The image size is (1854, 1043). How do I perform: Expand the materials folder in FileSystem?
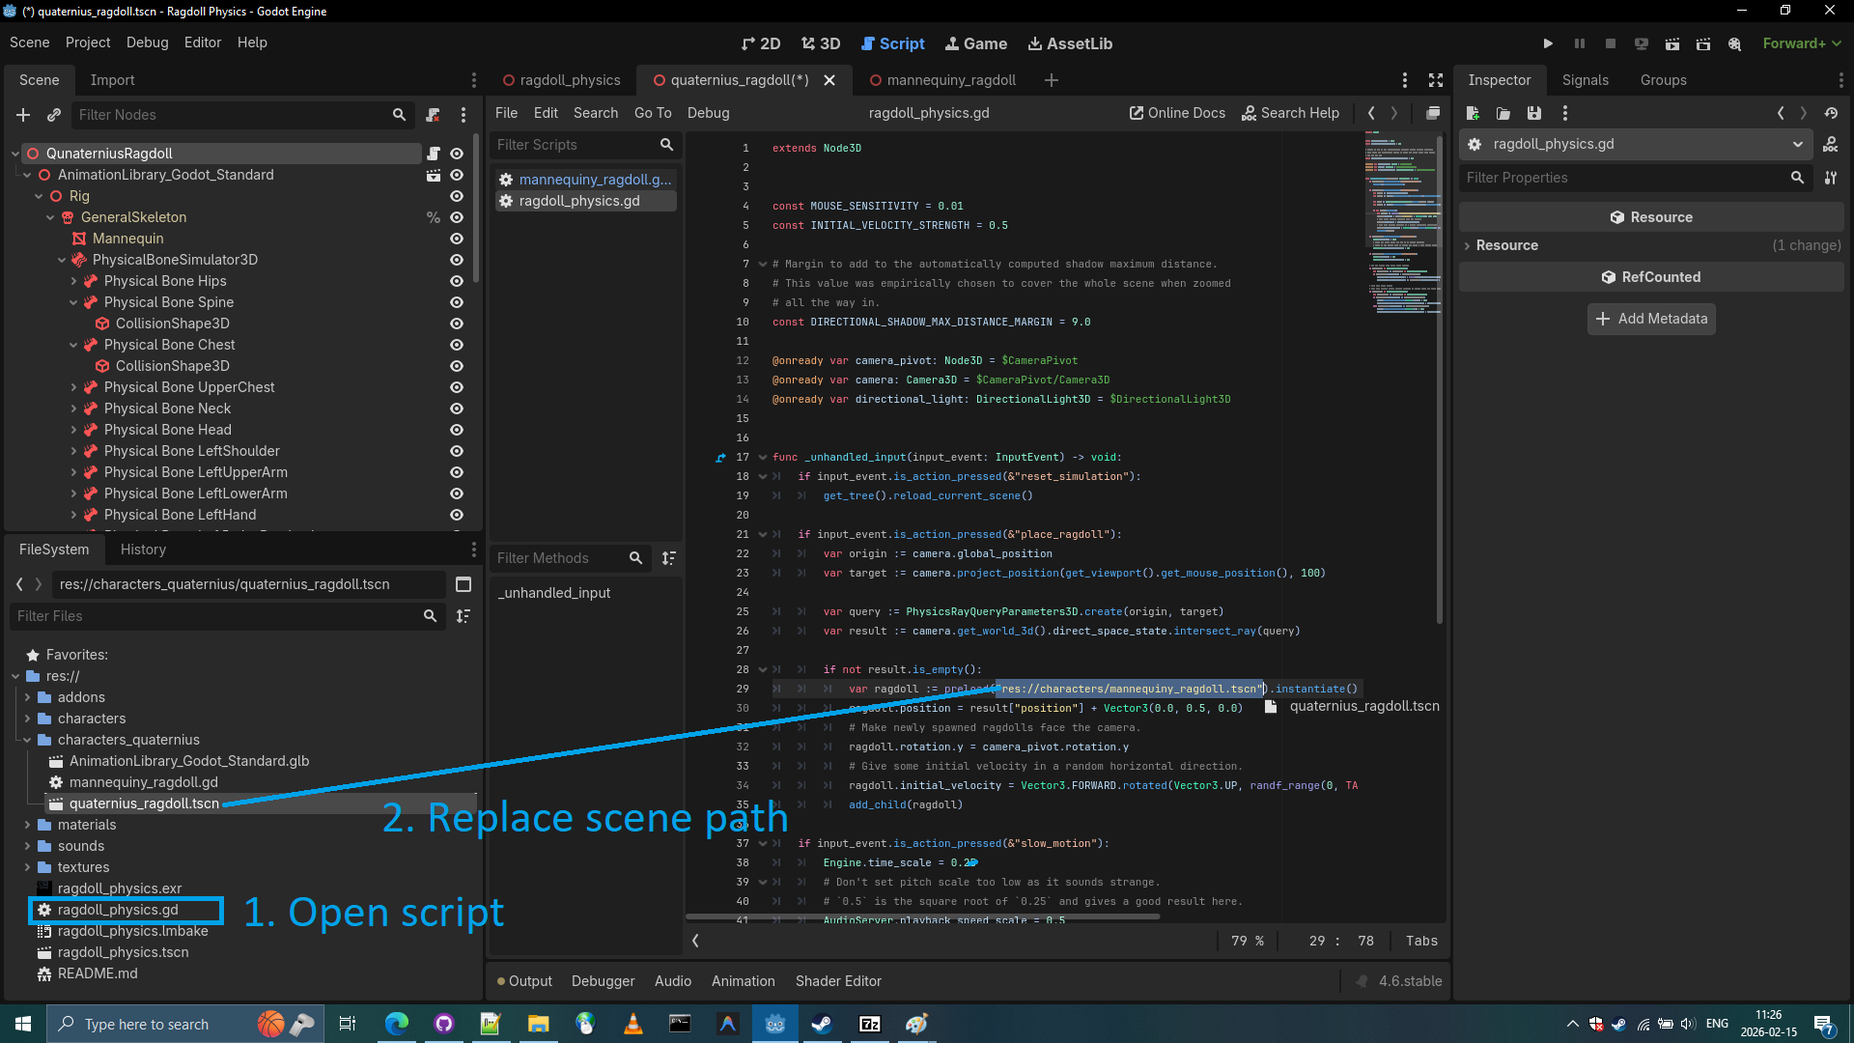point(27,825)
